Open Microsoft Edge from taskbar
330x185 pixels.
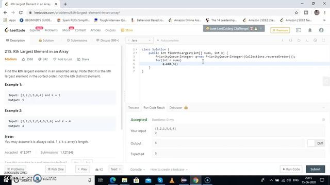(x=113, y=180)
